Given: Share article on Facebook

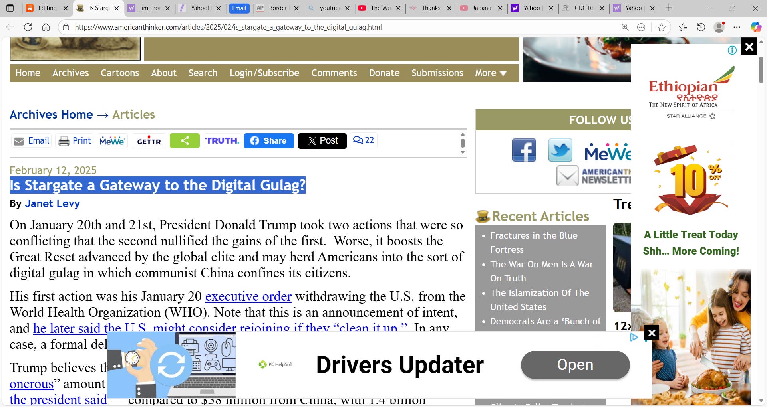Looking at the screenshot, I should 269,141.
